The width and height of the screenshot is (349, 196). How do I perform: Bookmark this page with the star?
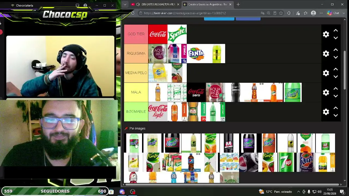tap(281, 13)
